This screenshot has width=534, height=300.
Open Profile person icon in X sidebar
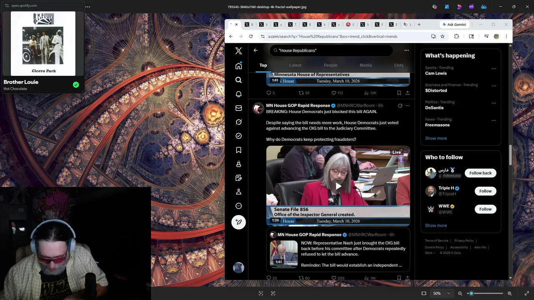pos(239,192)
